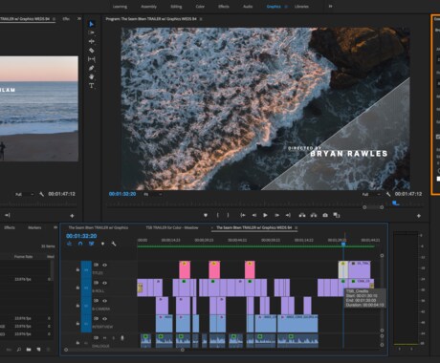This screenshot has height=363, width=440.
Task: Add a marker in Program monitor
Action: click(206, 215)
